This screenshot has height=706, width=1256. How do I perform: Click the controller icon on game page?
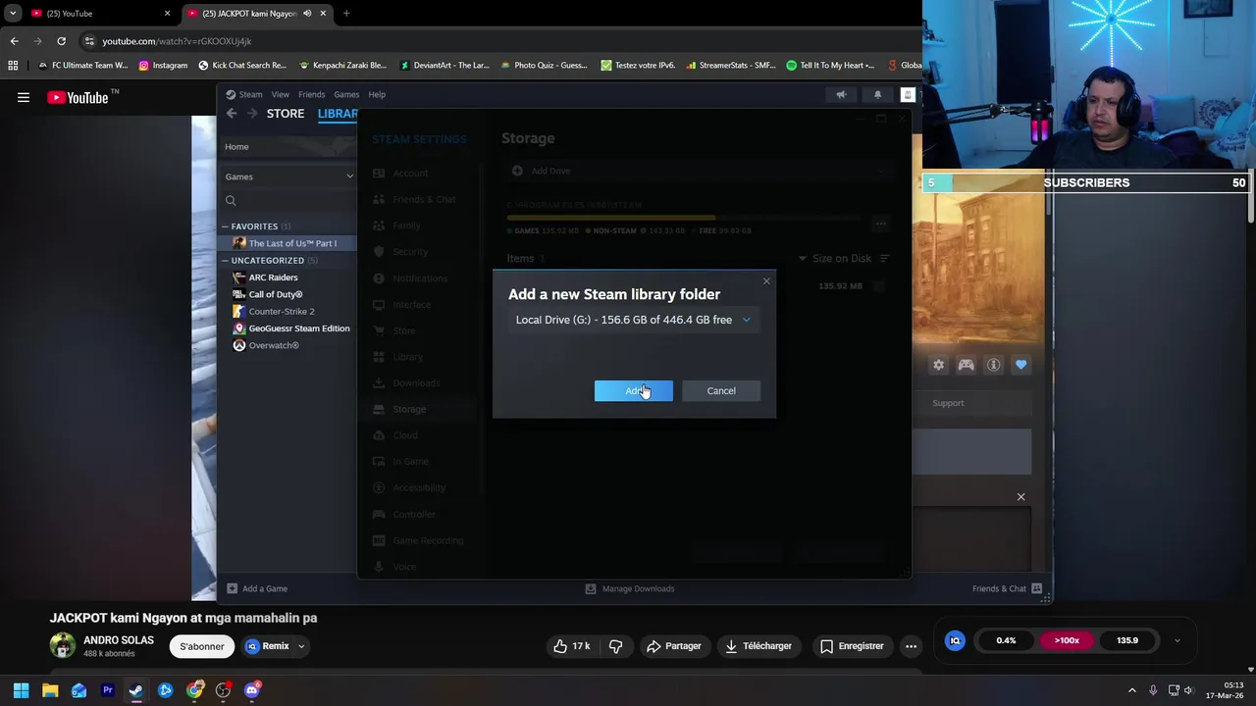tap(967, 365)
